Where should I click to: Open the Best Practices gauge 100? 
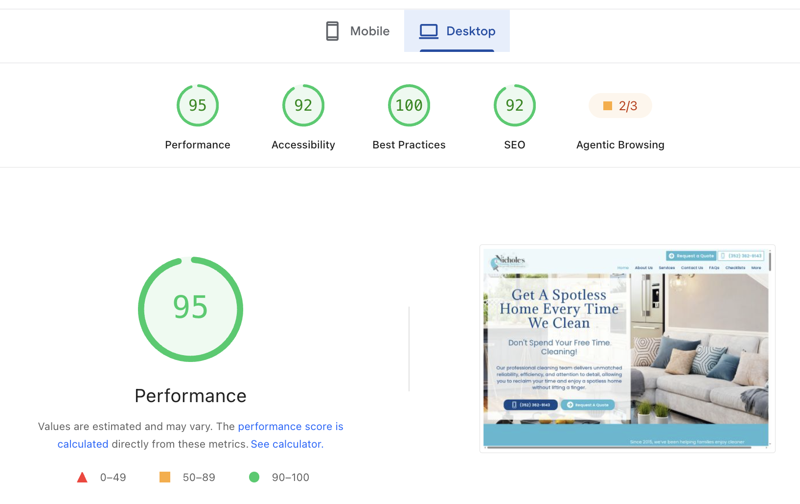409,105
